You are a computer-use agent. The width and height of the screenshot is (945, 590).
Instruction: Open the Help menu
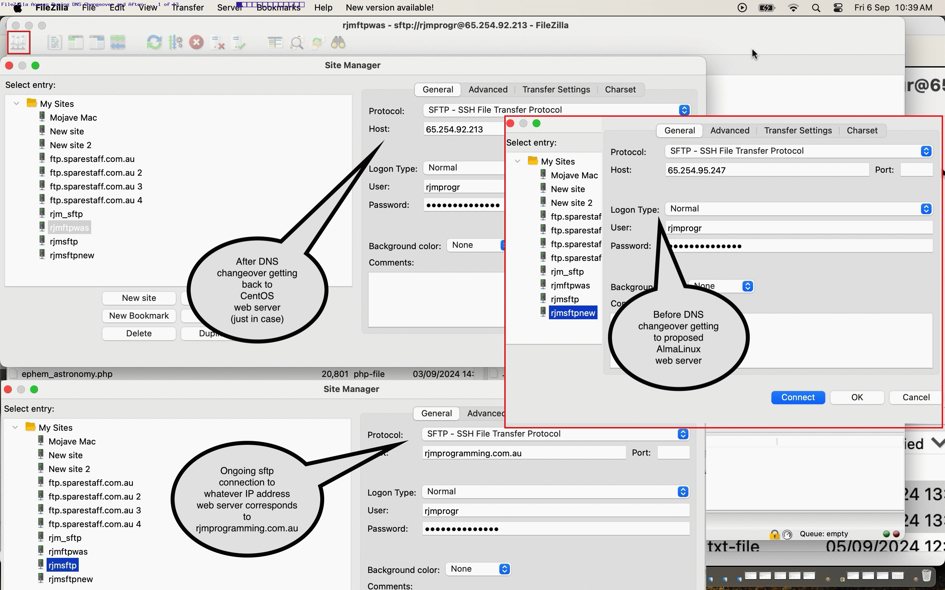point(323,8)
